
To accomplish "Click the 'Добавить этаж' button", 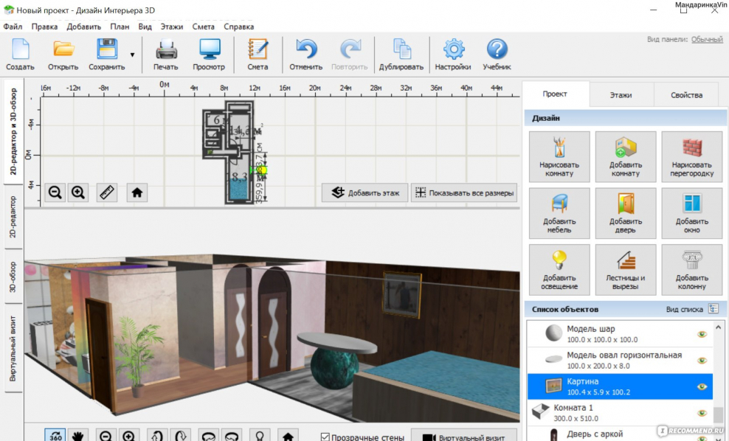I will 365,193.
